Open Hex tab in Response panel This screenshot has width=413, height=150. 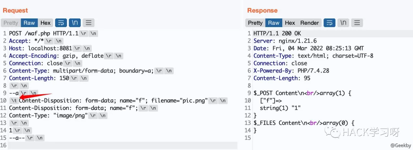point(290,23)
